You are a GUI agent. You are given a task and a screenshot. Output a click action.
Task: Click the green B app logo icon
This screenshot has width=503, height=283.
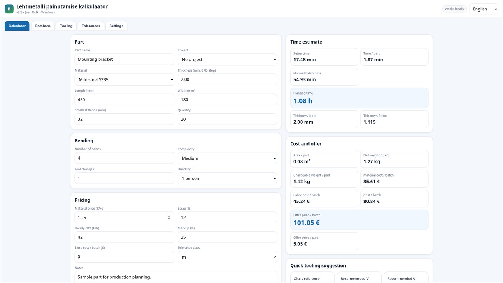click(x=9, y=9)
